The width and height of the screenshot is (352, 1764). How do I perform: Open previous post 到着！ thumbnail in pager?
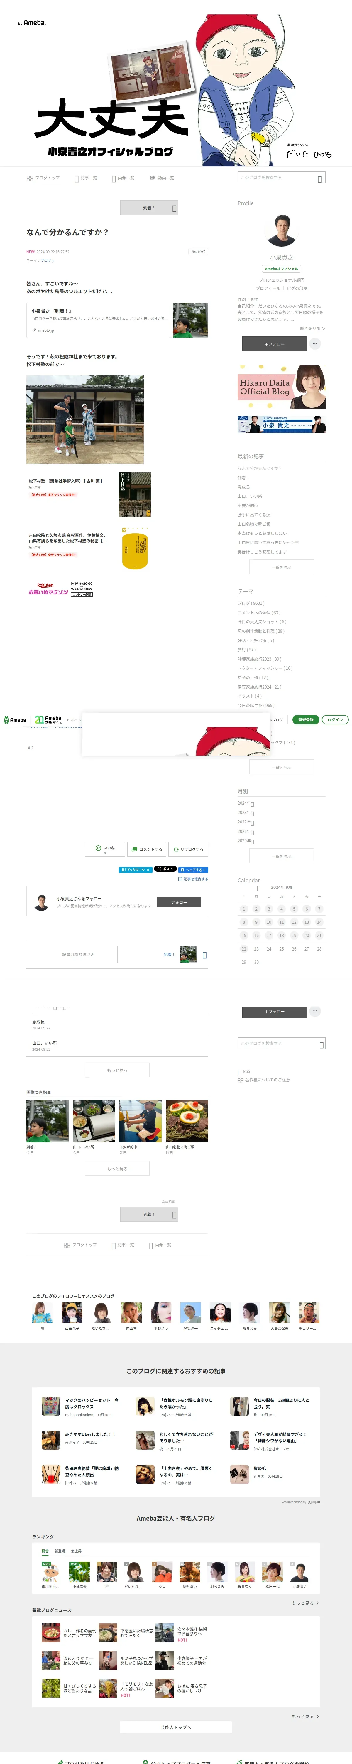188,954
